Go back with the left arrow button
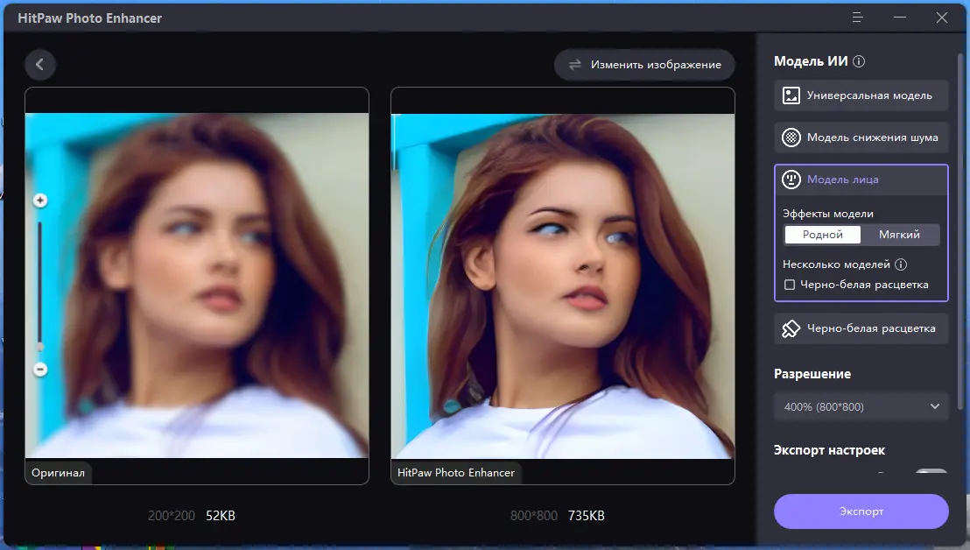This screenshot has width=970, height=550. [40, 64]
